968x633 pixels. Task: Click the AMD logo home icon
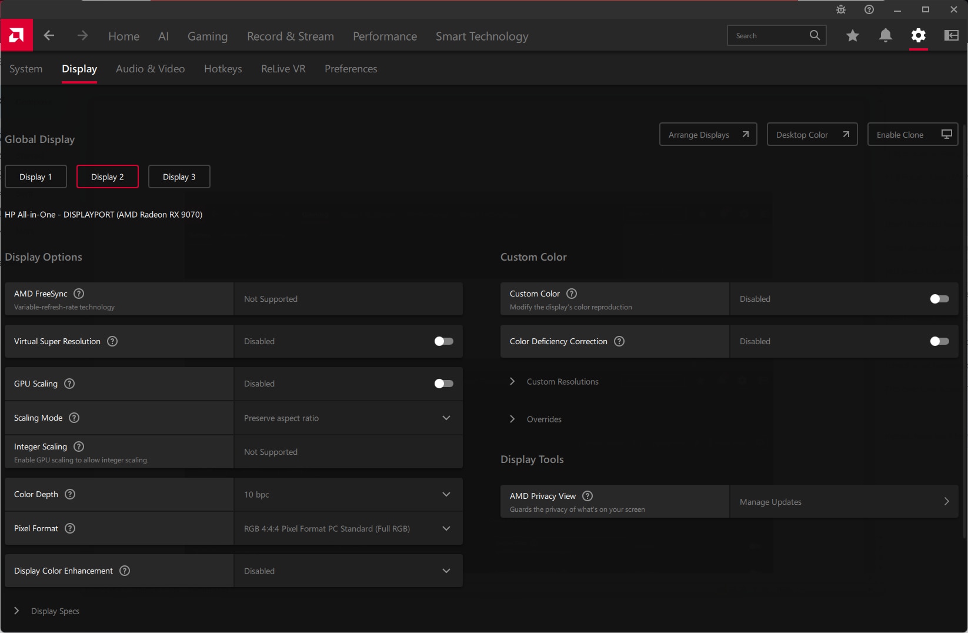[16, 35]
